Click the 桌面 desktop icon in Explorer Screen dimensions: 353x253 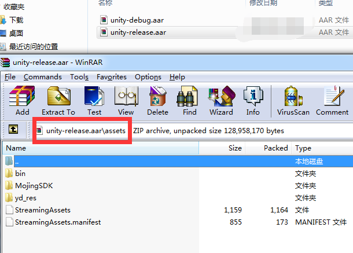point(3,34)
